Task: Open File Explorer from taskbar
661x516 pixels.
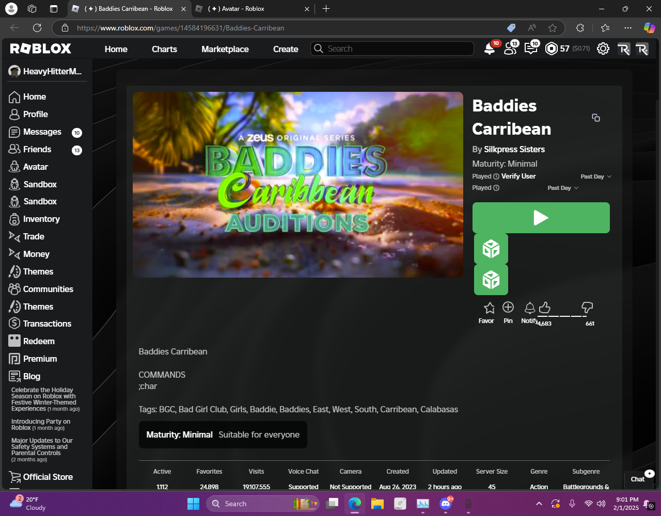Action: click(377, 504)
